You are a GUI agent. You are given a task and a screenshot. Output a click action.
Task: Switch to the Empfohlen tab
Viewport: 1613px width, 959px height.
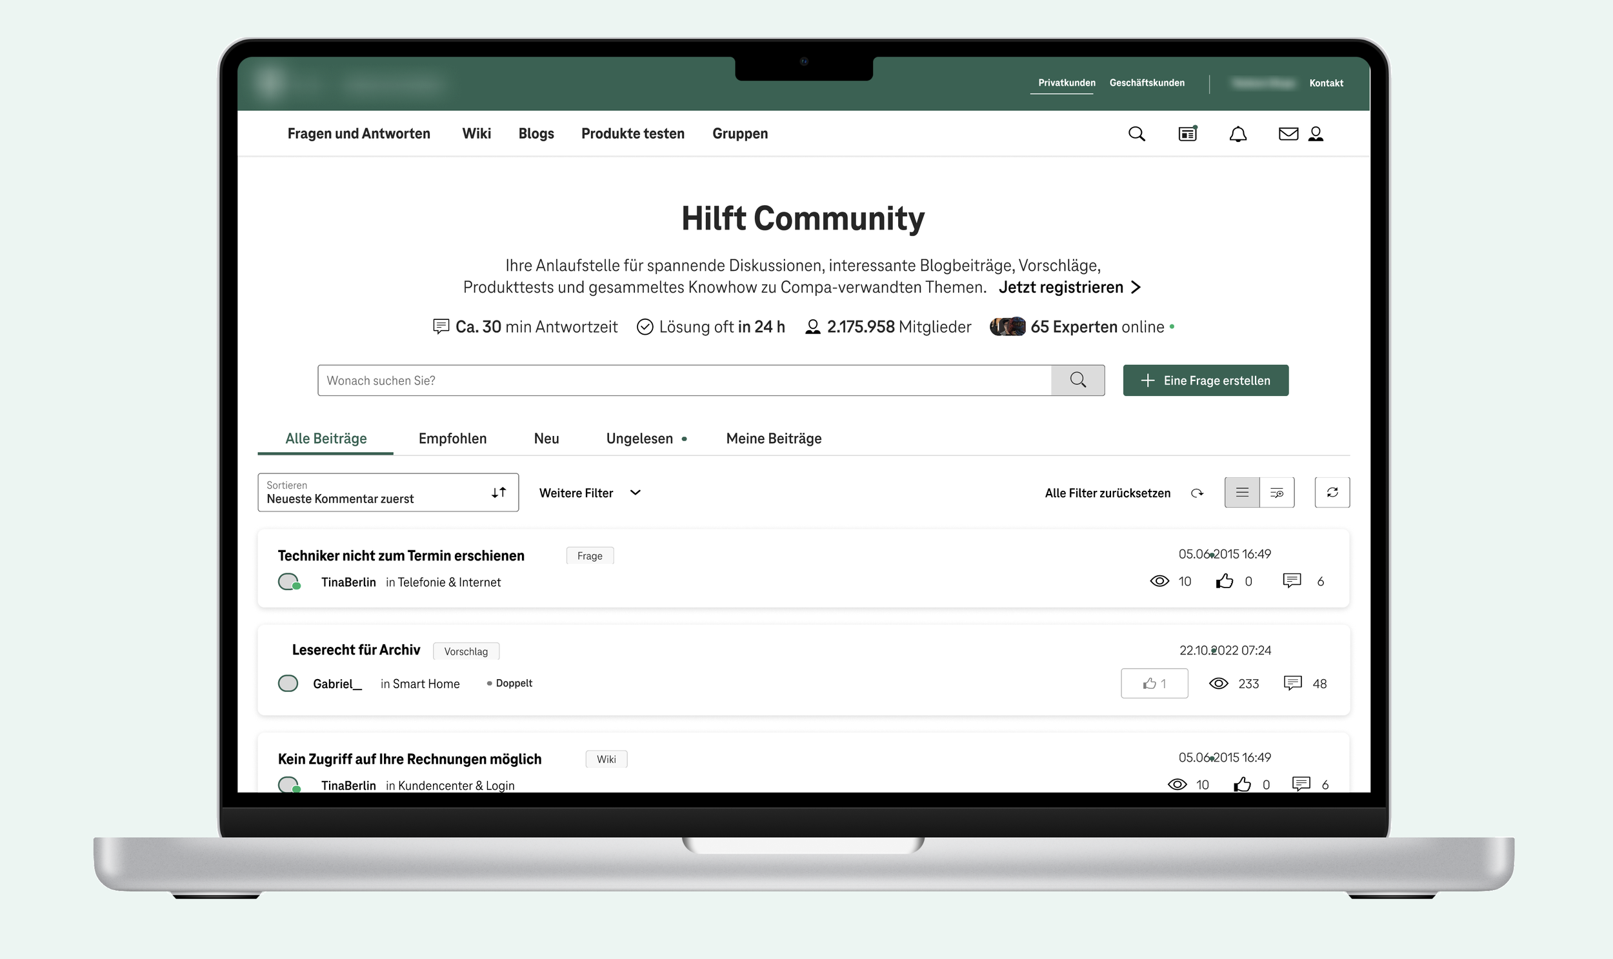(452, 438)
